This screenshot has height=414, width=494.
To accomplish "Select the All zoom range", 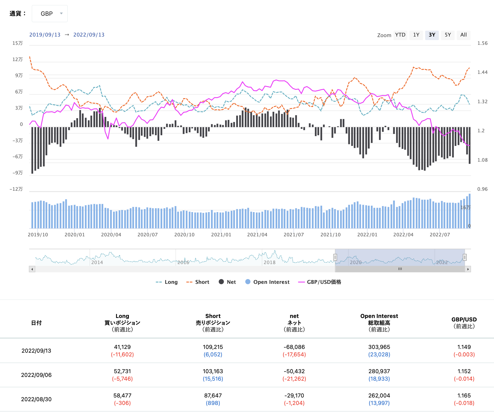I will pyautogui.click(x=464, y=35).
